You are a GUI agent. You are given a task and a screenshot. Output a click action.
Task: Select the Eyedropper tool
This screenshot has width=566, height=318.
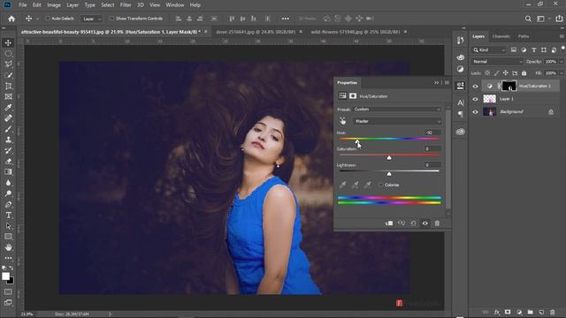(8, 108)
